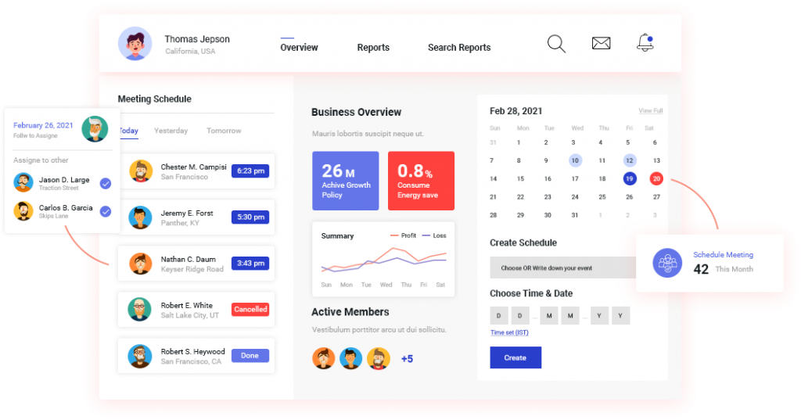Click Thomas Jepson's profile avatar

[135, 45]
